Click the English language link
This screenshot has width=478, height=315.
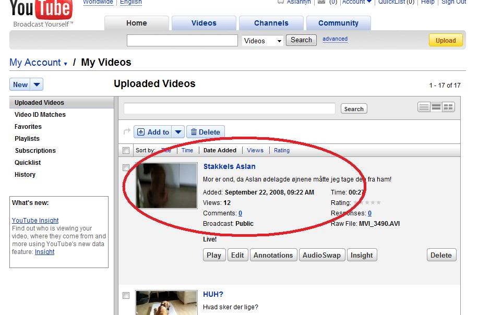131,2
